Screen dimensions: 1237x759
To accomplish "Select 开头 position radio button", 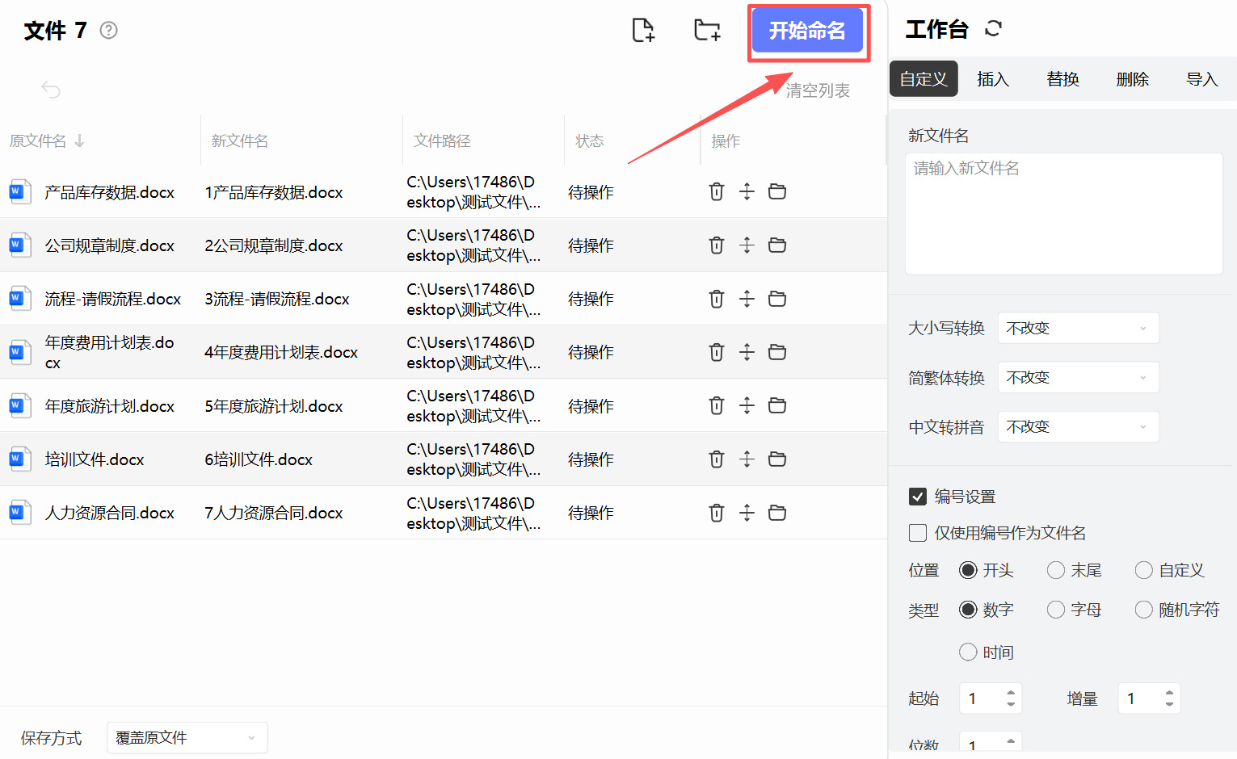I will pos(968,570).
